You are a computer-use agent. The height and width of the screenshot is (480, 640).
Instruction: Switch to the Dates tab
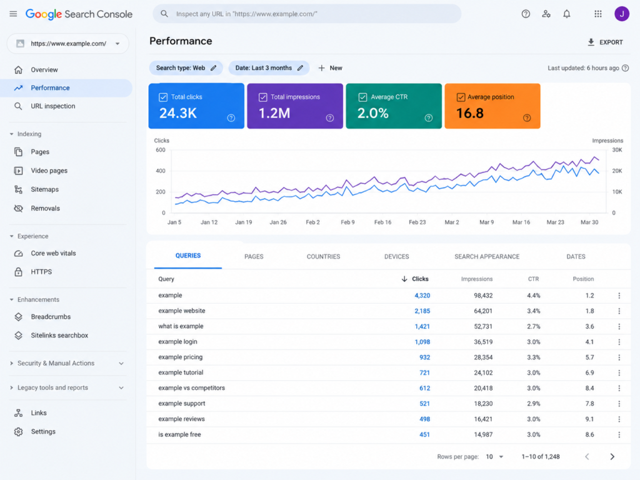click(x=576, y=257)
